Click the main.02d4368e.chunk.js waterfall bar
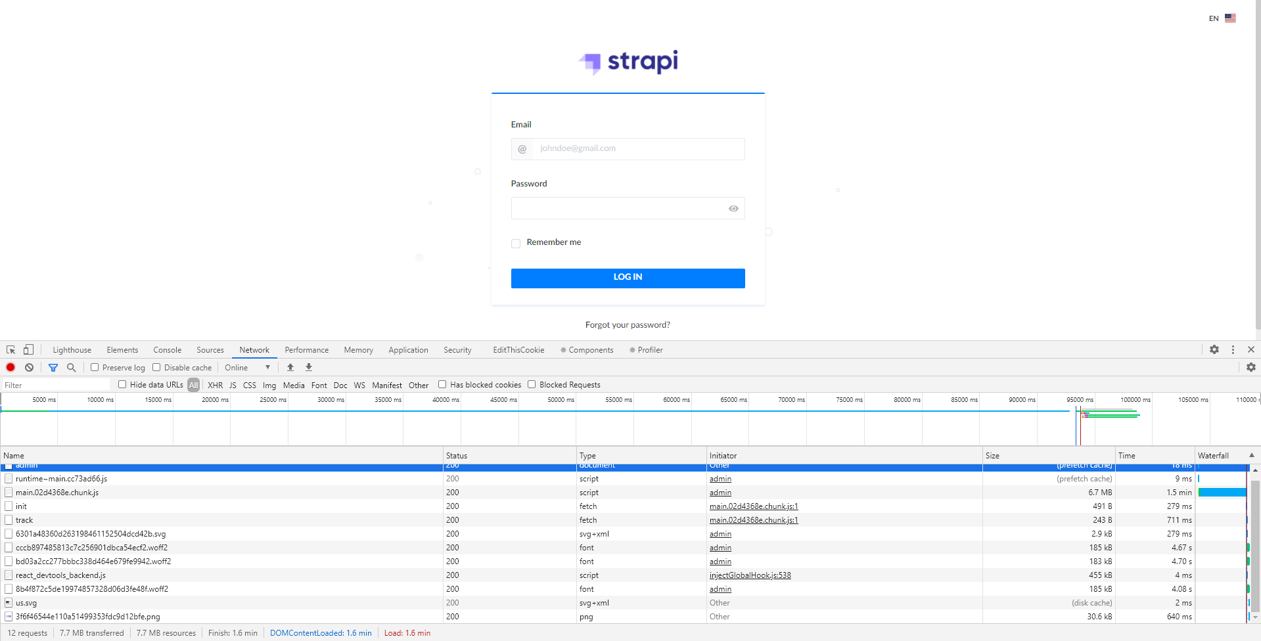1261x641 pixels. click(x=1222, y=493)
